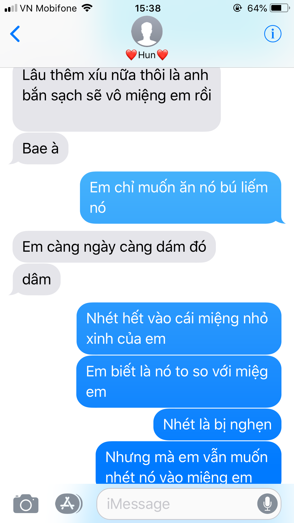Tap the 64% battery percentage
Image resolution: width=294 pixels, height=523 pixels.
tap(257, 8)
